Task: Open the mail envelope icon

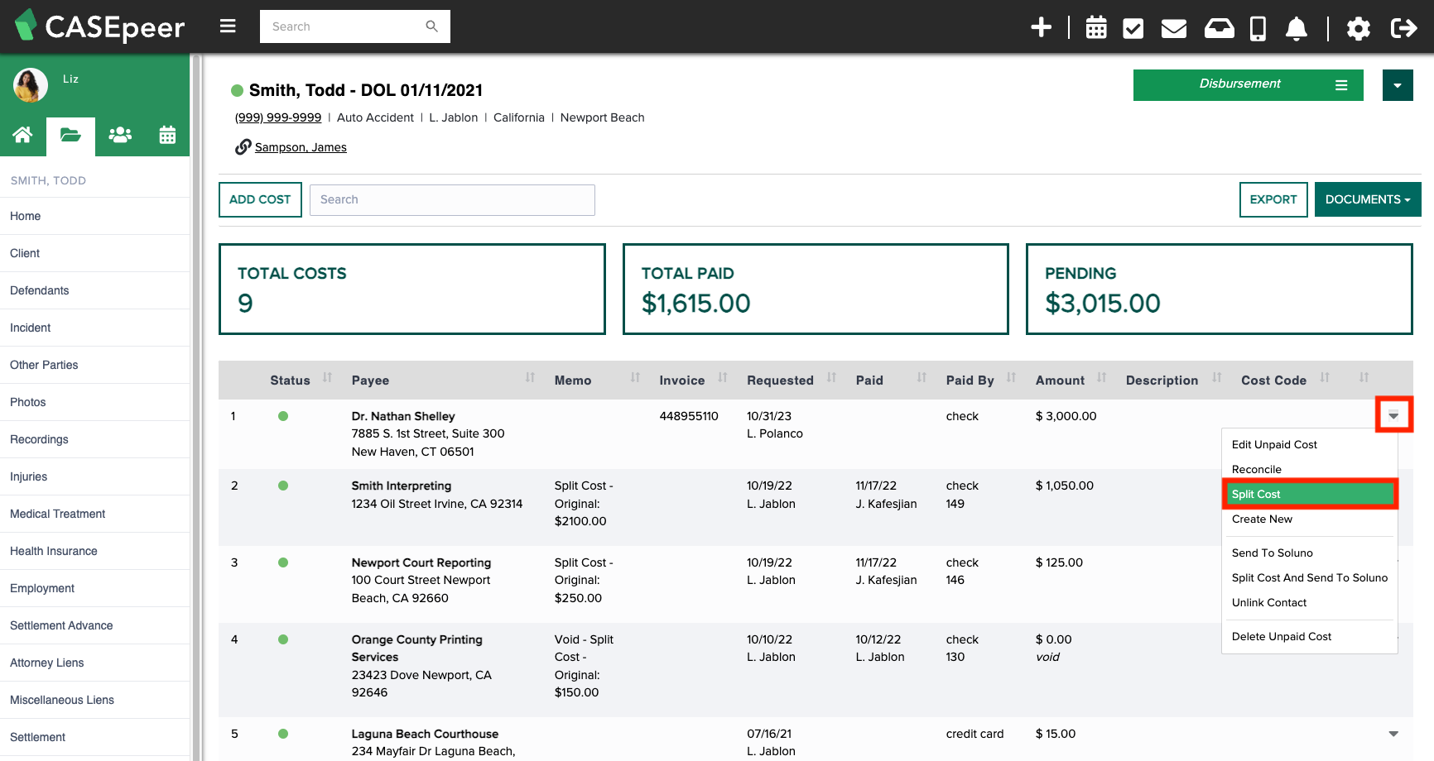Action: point(1173,27)
